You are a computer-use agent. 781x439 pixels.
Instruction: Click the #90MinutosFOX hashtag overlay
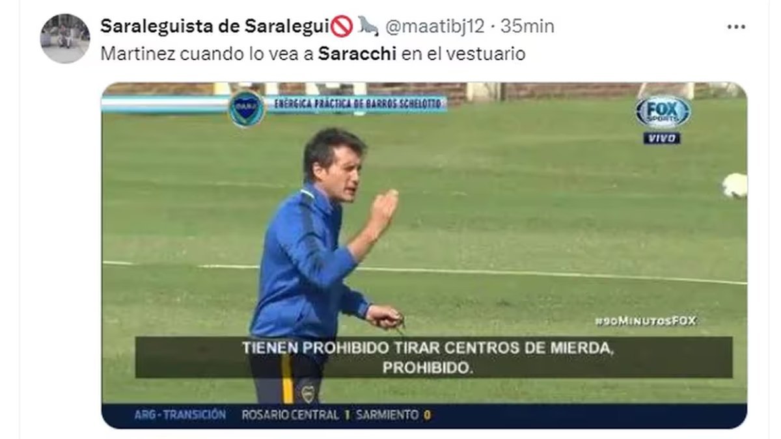tap(645, 321)
